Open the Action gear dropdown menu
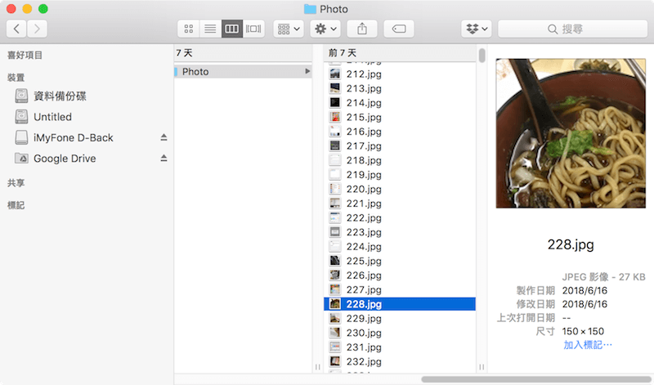The height and width of the screenshot is (385, 654). pos(325,29)
